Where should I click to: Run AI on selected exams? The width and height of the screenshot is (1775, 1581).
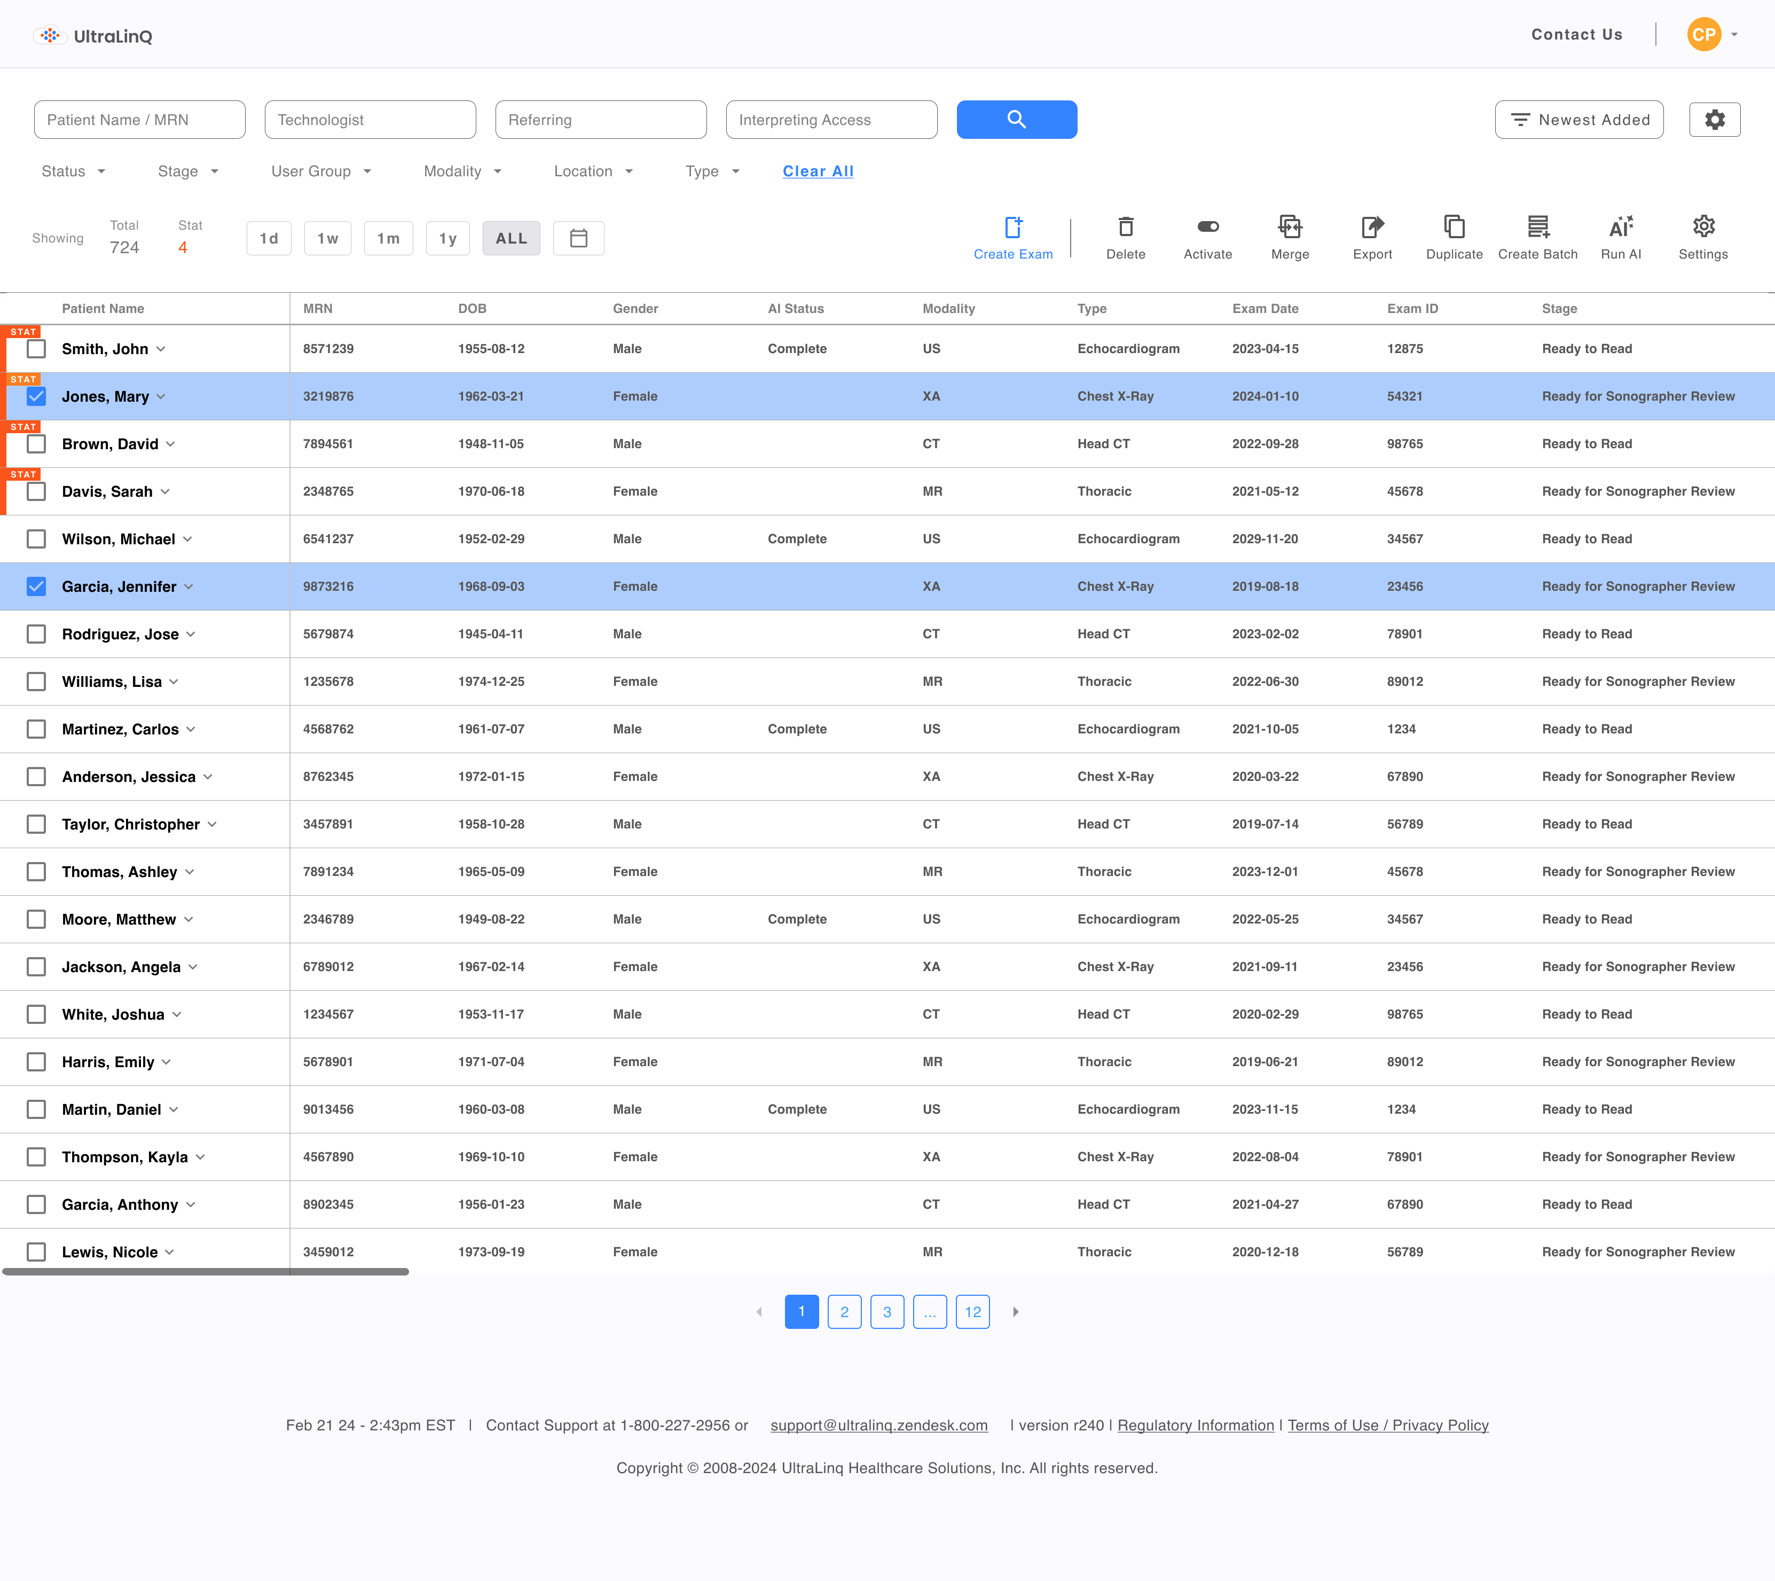point(1621,236)
